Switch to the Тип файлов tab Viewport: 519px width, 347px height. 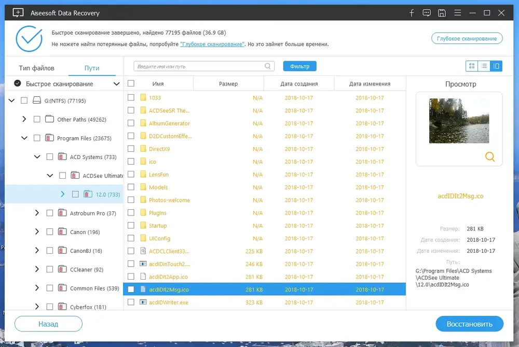click(x=36, y=68)
